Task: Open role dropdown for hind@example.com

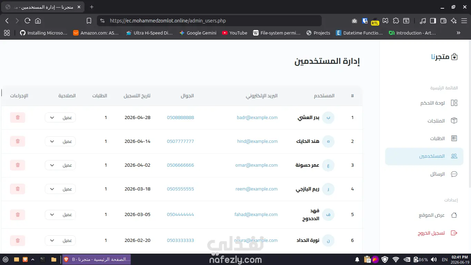Action: pyautogui.click(x=60, y=141)
